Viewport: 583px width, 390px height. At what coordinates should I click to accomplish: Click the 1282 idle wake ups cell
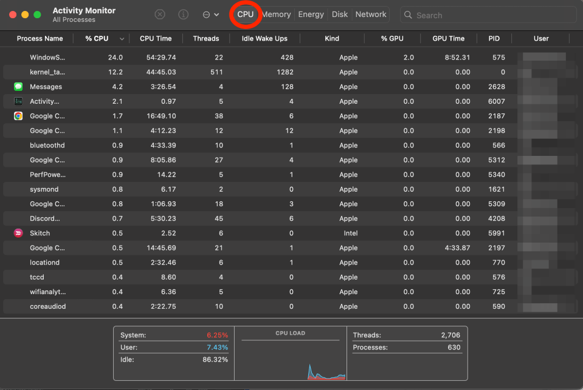click(x=285, y=72)
